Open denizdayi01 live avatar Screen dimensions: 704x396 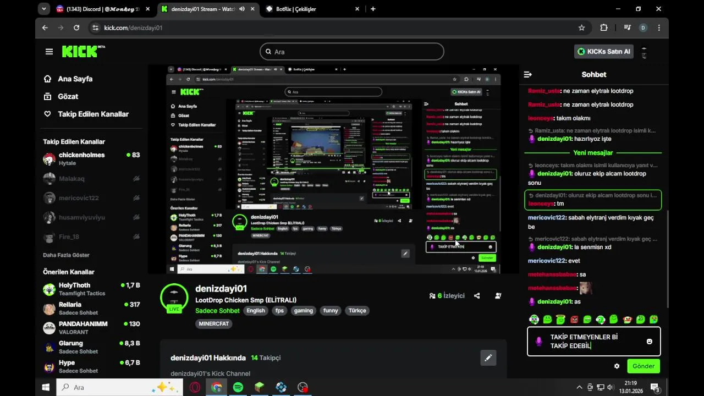click(x=174, y=298)
